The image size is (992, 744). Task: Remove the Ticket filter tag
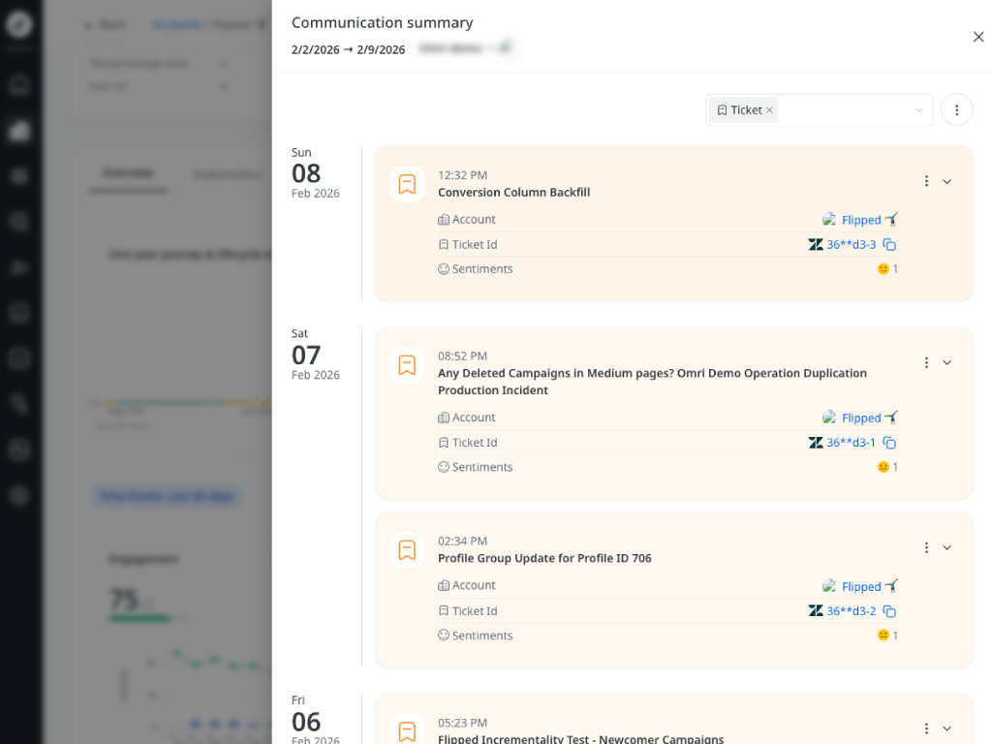point(770,110)
